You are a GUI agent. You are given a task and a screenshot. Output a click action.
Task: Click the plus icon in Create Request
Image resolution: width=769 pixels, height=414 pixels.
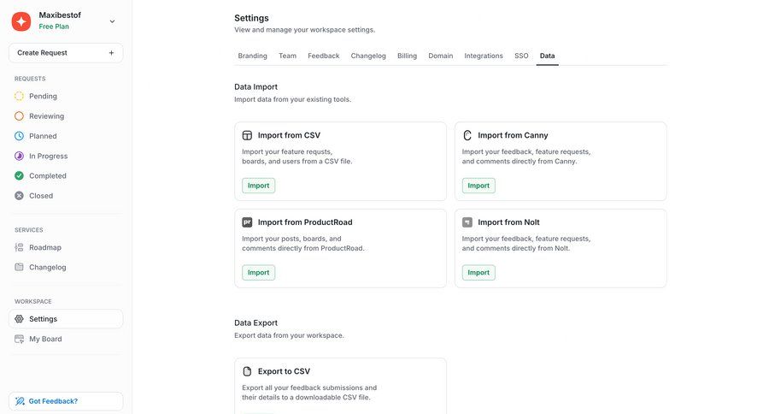tap(111, 53)
